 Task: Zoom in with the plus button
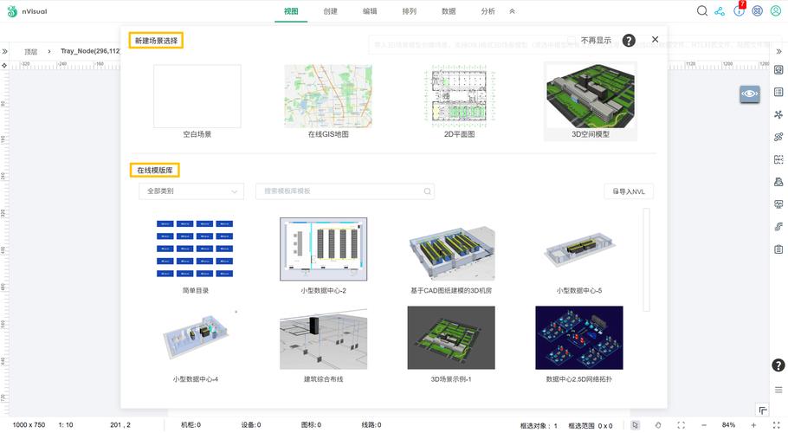pyautogui.click(x=753, y=425)
